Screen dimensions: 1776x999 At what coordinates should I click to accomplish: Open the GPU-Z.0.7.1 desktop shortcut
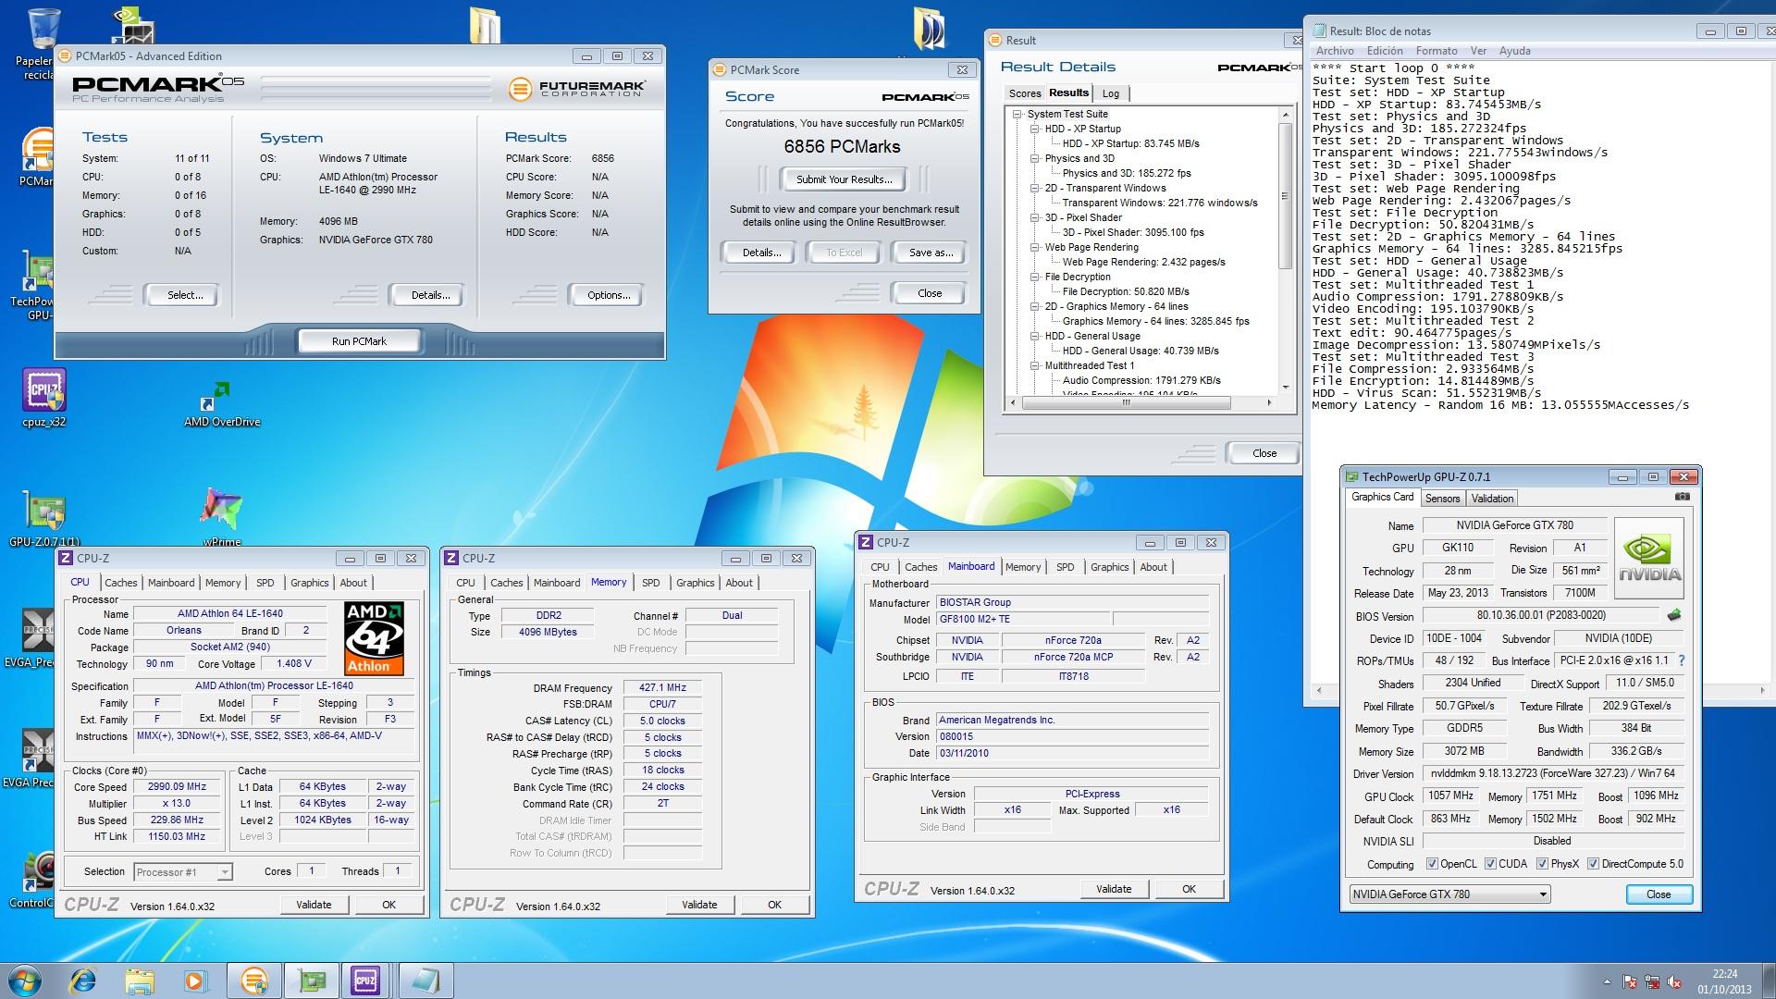(43, 518)
